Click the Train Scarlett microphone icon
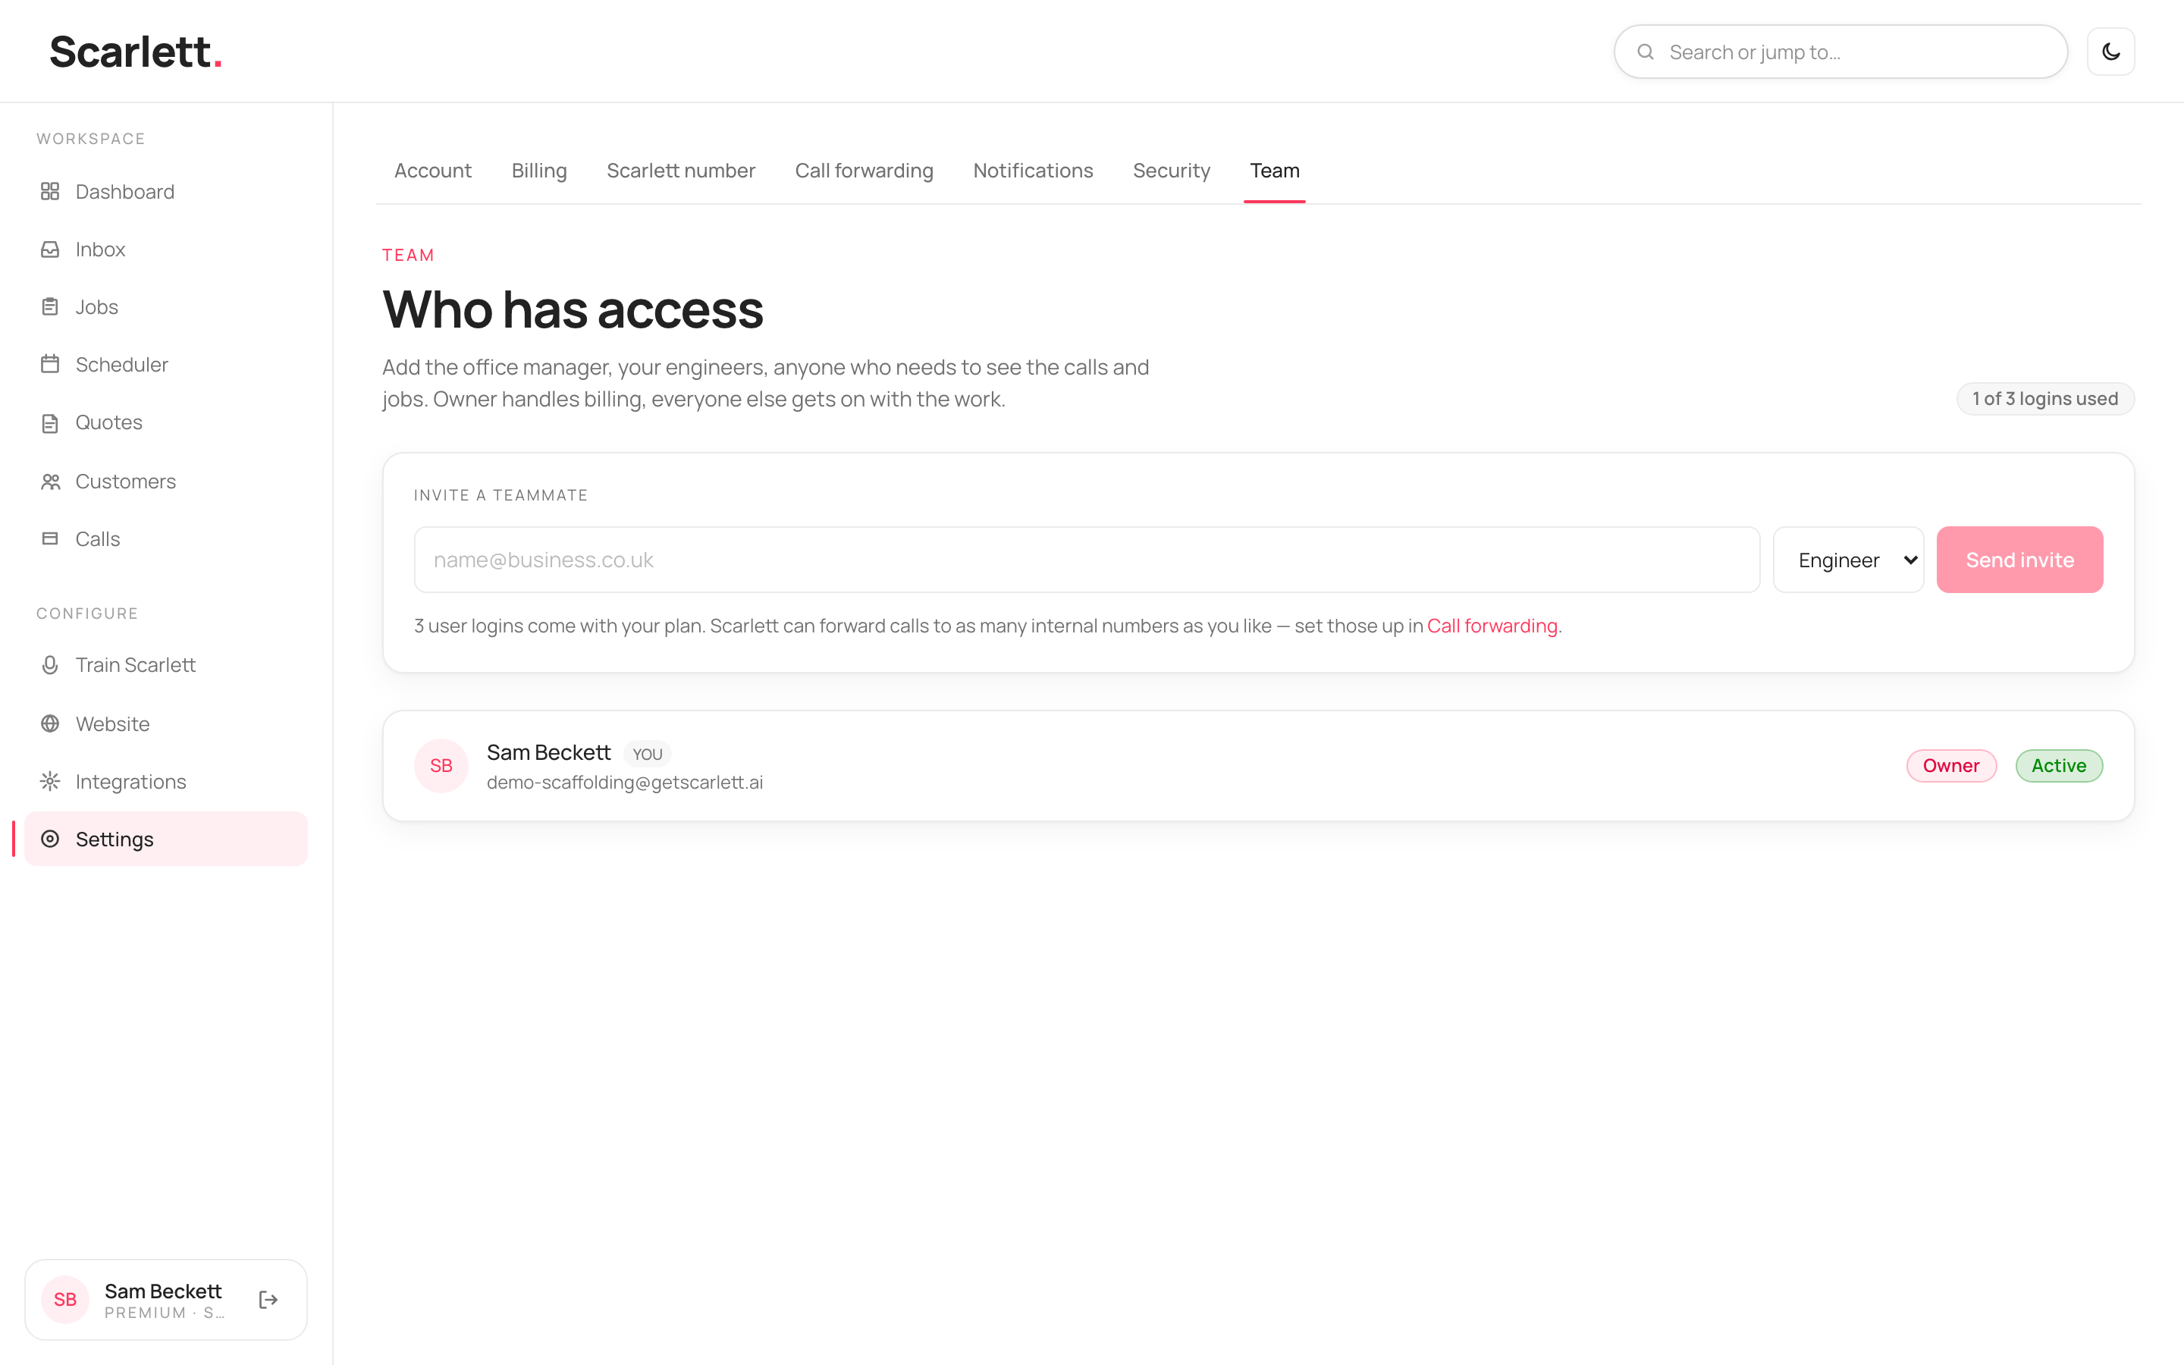2184x1365 pixels. (x=51, y=665)
